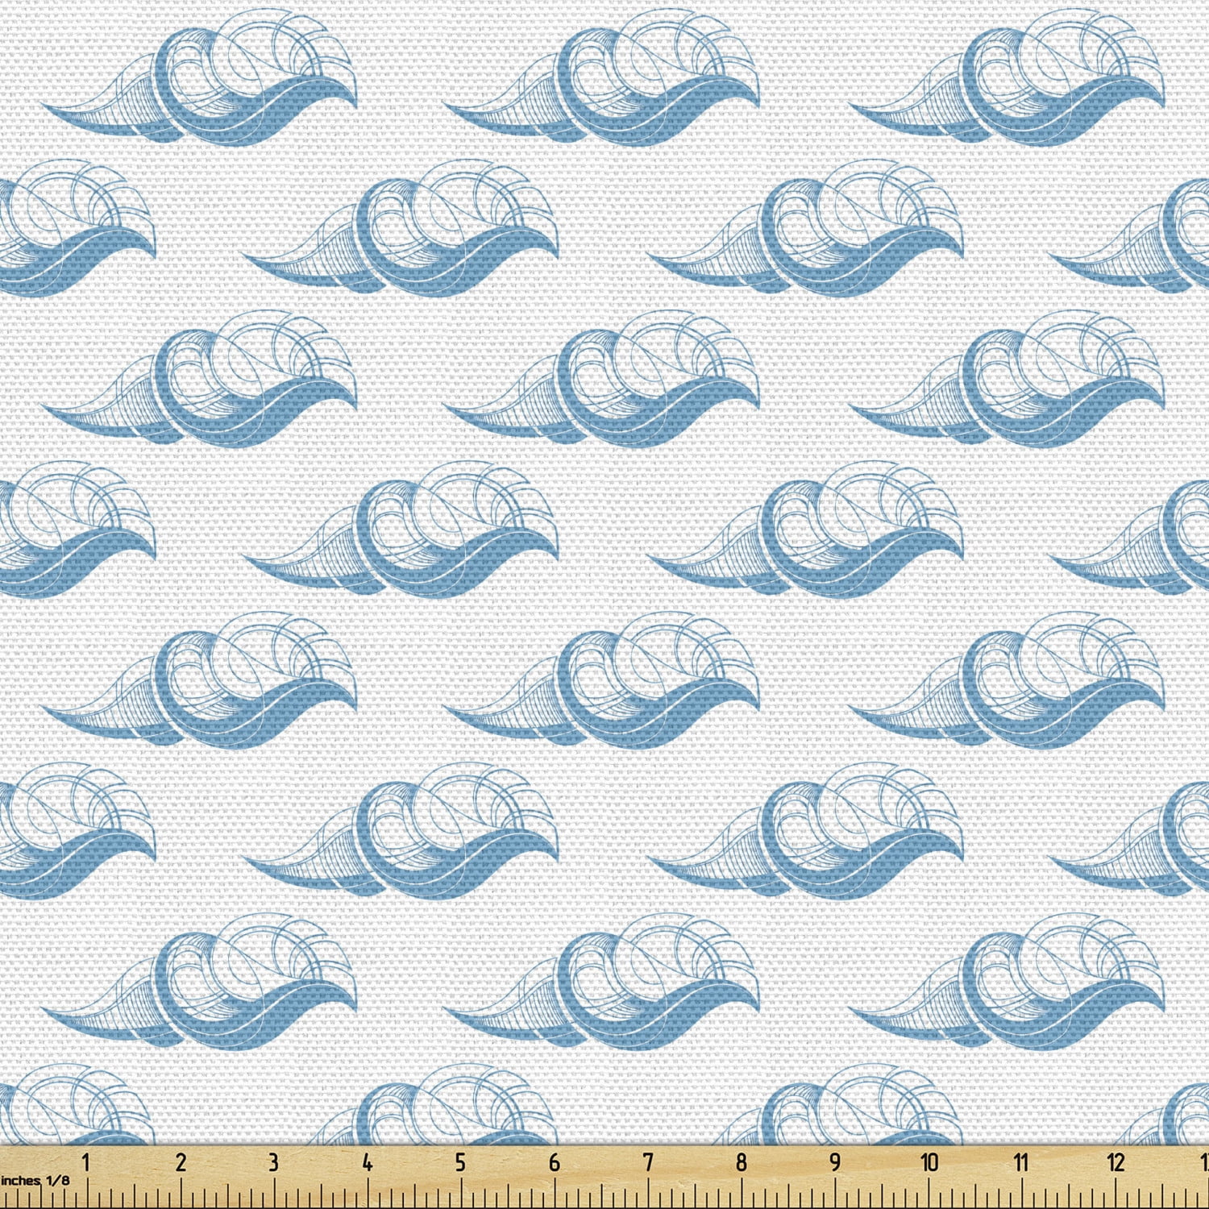Click the number 11 on the ruler
The height and width of the screenshot is (1209, 1209).
click(x=1022, y=1163)
